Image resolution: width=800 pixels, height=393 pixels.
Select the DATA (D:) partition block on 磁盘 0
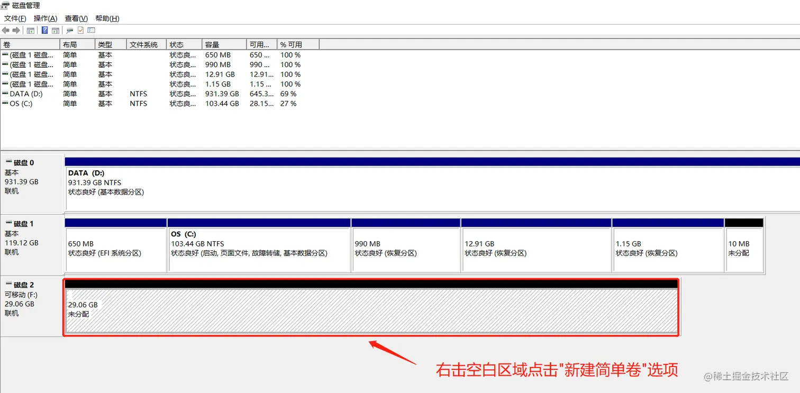point(432,184)
